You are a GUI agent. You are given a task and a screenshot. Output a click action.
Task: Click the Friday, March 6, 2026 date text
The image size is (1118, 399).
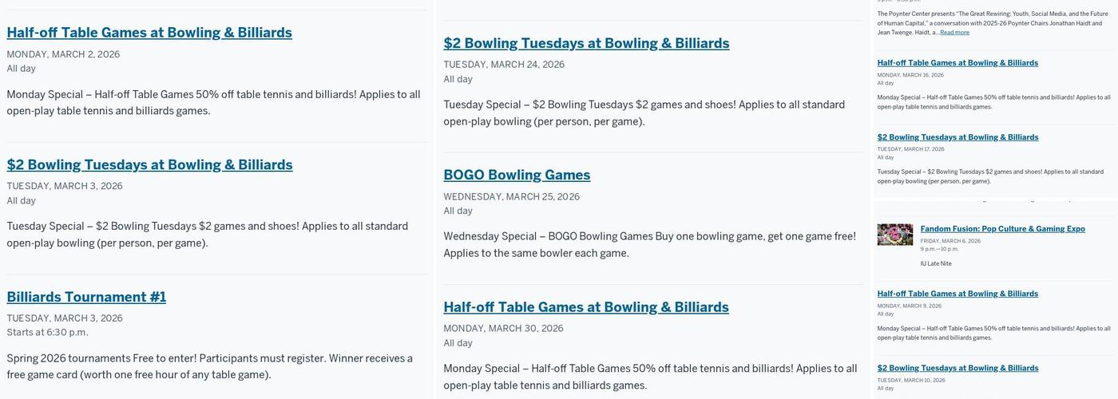click(950, 241)
